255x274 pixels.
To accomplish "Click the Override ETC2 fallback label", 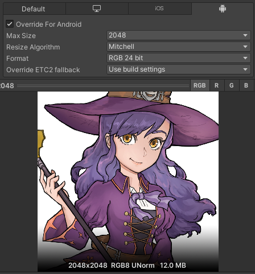I will tap(43, 70).
